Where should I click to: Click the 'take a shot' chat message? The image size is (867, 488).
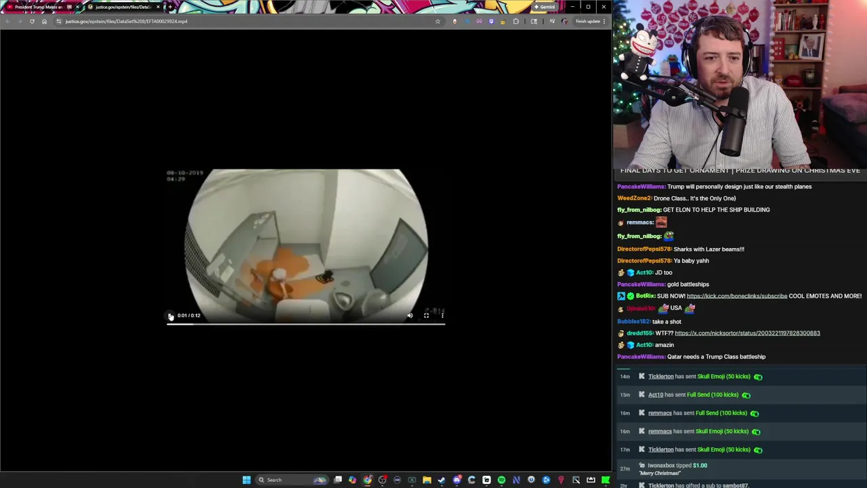point(667,321)
